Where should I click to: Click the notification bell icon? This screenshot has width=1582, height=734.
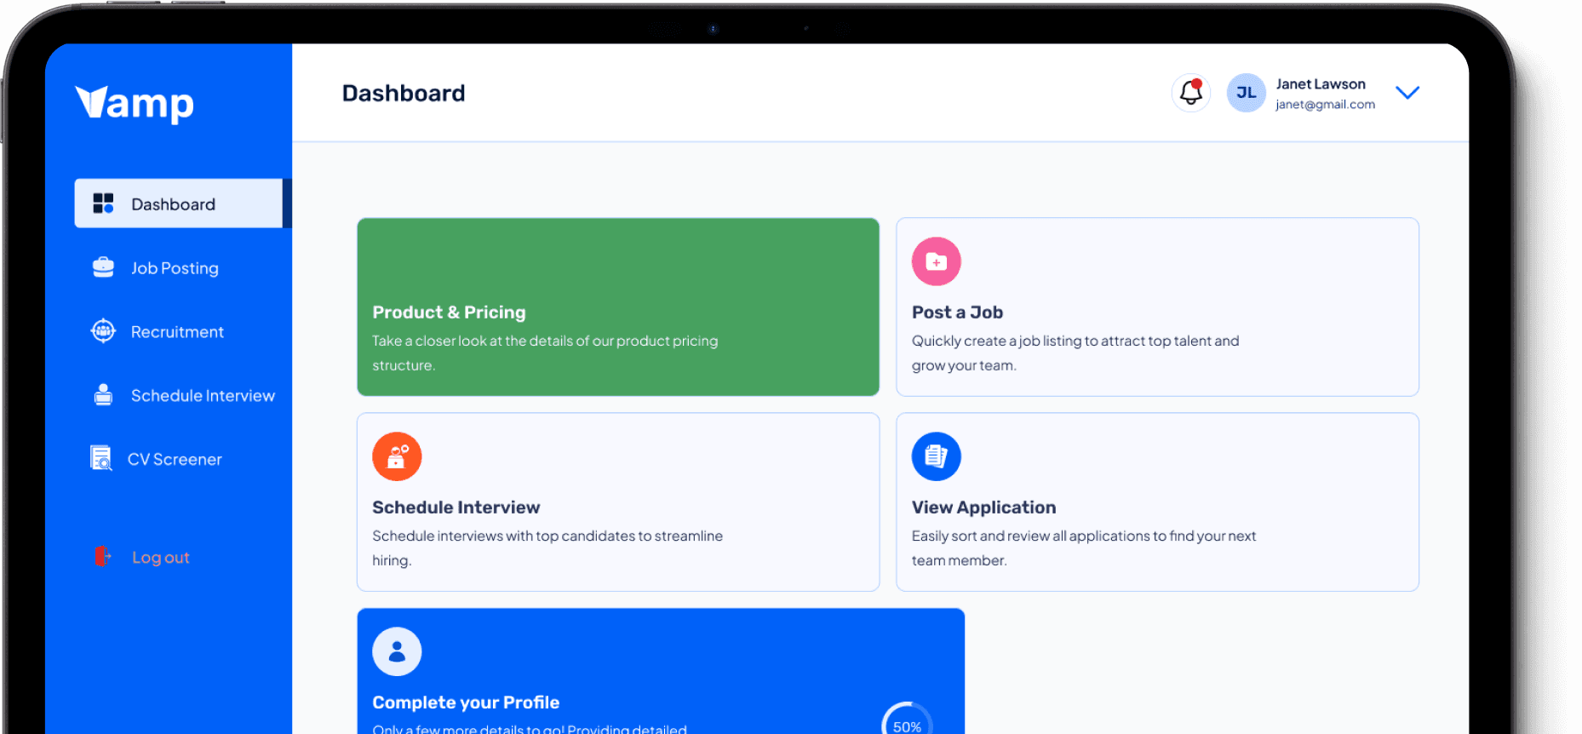click(x=1190, y=92)
